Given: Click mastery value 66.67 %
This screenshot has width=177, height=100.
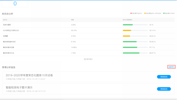Looking at the screenshot, I should click(x=152, y=53).
